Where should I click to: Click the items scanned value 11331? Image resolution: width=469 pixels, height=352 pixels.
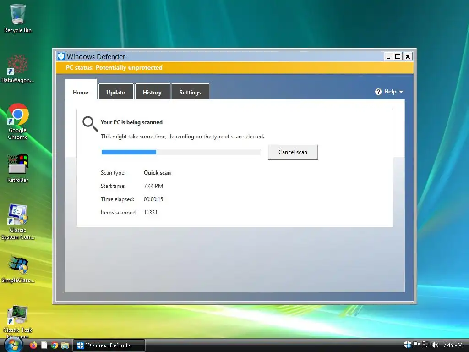[150, 213]
